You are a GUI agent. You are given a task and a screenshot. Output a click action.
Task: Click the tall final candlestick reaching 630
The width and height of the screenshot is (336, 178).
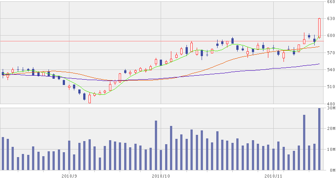pos(319,30)
